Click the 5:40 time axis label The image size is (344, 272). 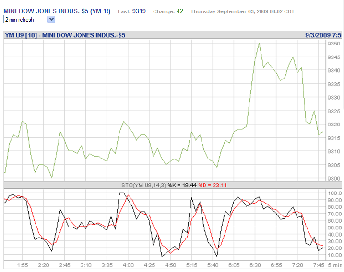pos(213,265)
